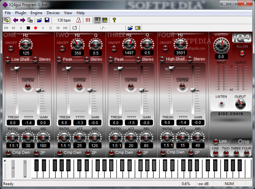Click the red panic exclamation icon

[x=88, y=20]
